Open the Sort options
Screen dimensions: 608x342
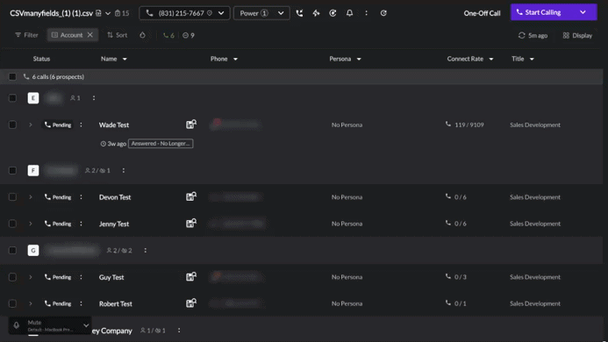117,35
